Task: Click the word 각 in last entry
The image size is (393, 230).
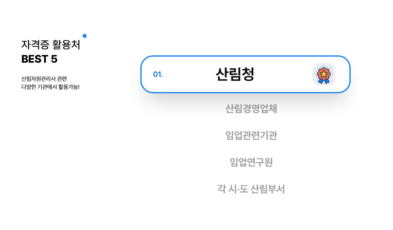Action: (221, 189)
